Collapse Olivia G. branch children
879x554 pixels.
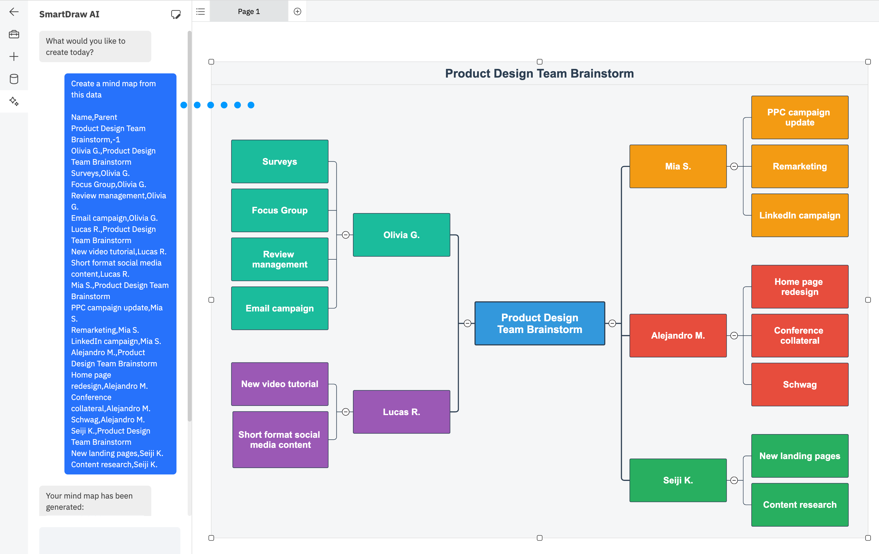(x=346, y=235)
